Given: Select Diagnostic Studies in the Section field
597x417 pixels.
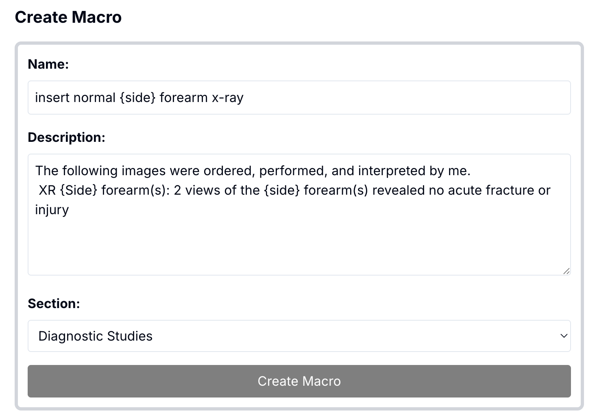Looking at the screenshot, I should click(299, 336).
